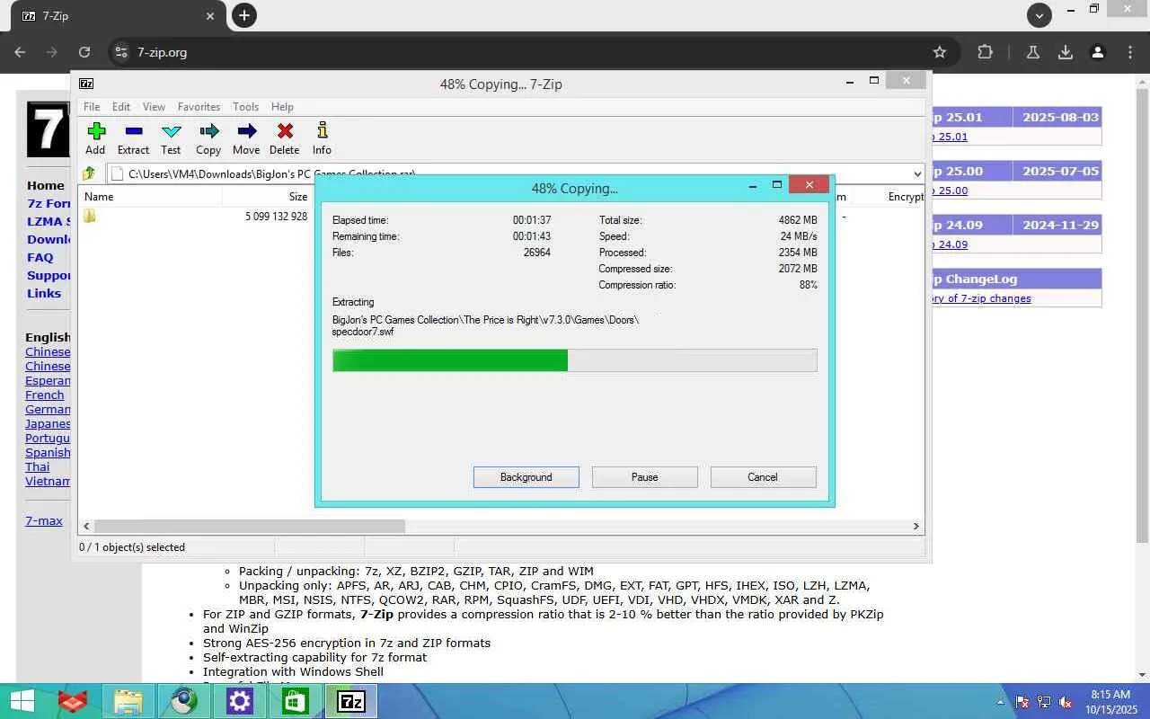Open the FAQ link on the web page

coord(40,257)
